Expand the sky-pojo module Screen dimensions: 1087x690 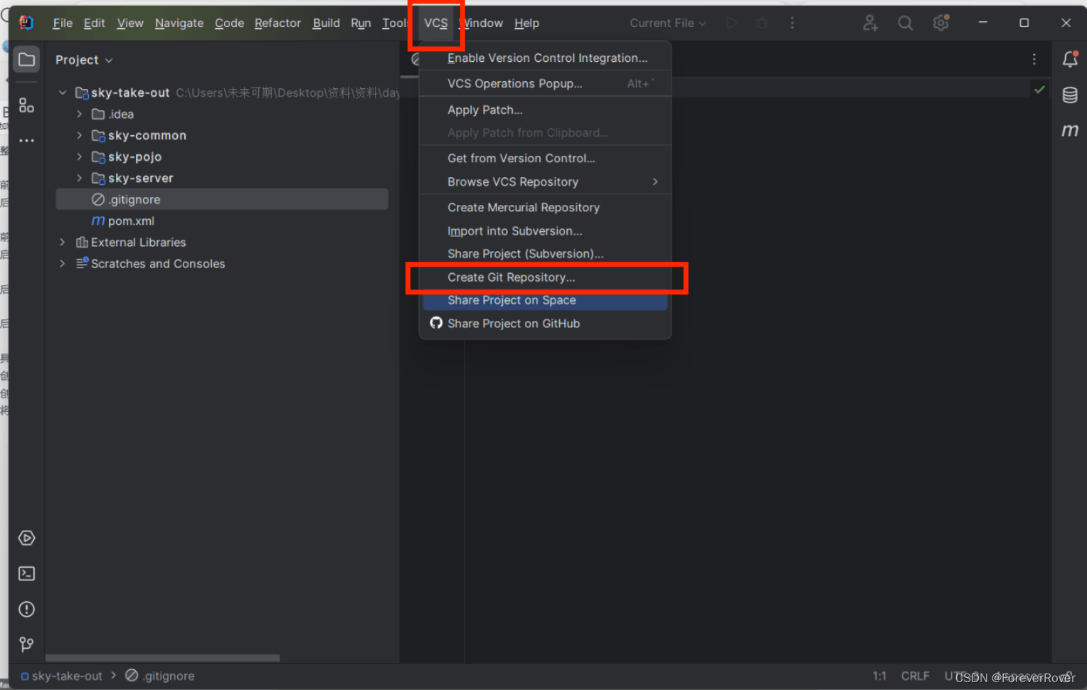click(80, 156)
